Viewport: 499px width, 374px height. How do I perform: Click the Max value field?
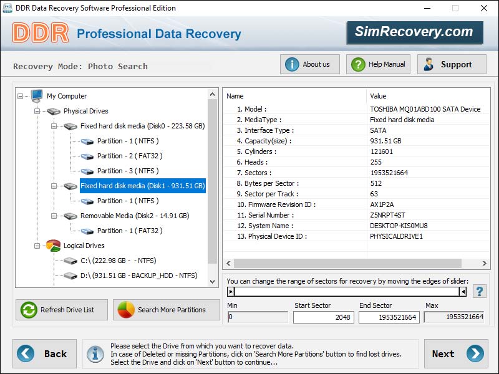[x=454, y=317]
